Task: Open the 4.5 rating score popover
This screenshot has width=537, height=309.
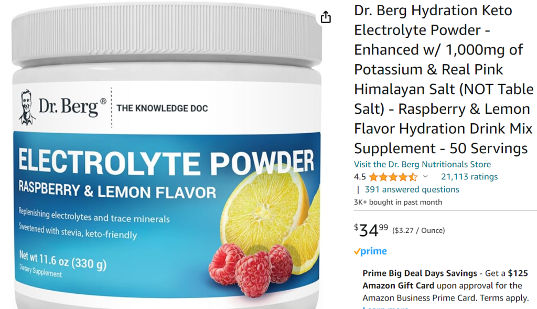Action: (x=360, y=177)
